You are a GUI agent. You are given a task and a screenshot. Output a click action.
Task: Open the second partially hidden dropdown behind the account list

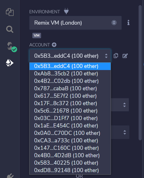(x=120, y=132)
